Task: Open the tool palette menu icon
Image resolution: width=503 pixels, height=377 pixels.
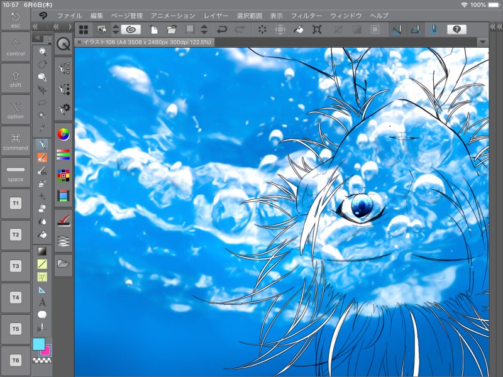Action: pyautogui.click(x=38, y=38)
